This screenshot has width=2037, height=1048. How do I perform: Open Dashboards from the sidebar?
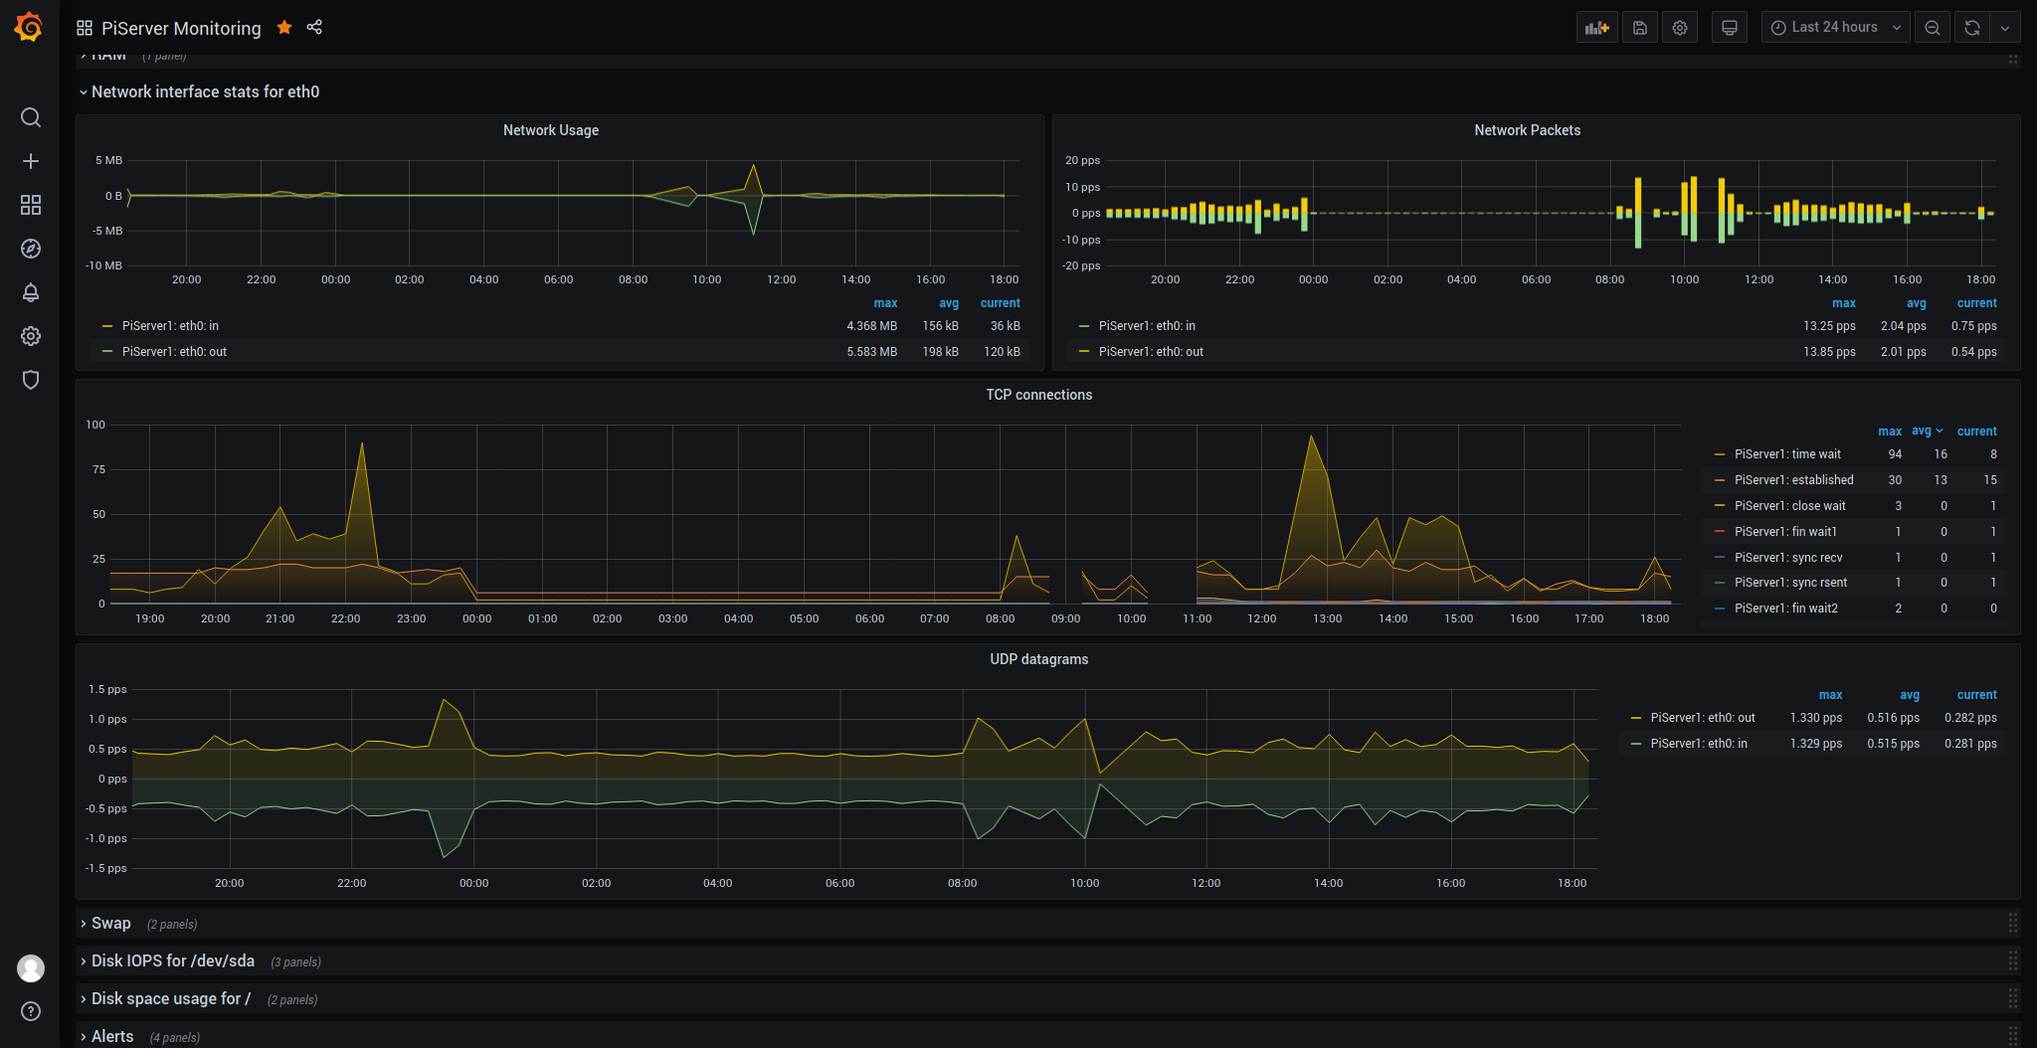coord(31,205)
